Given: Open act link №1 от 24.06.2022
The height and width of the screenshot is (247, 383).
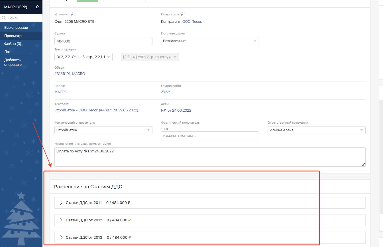Looking at the screenshot, I should [x=176, y=111].
